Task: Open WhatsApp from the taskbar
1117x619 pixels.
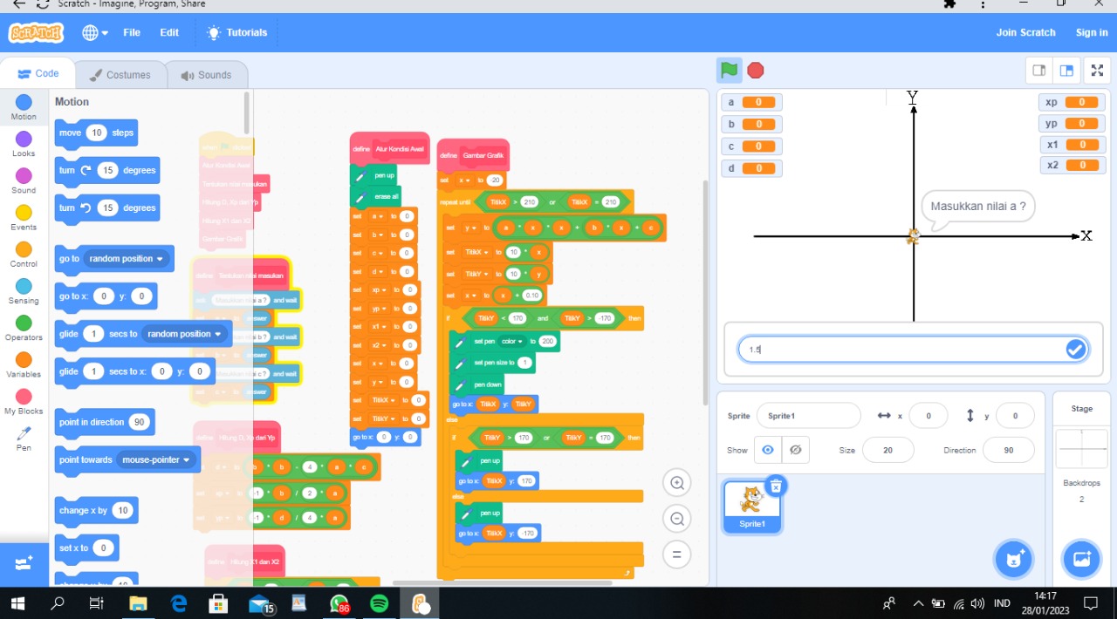Action: 339,602
